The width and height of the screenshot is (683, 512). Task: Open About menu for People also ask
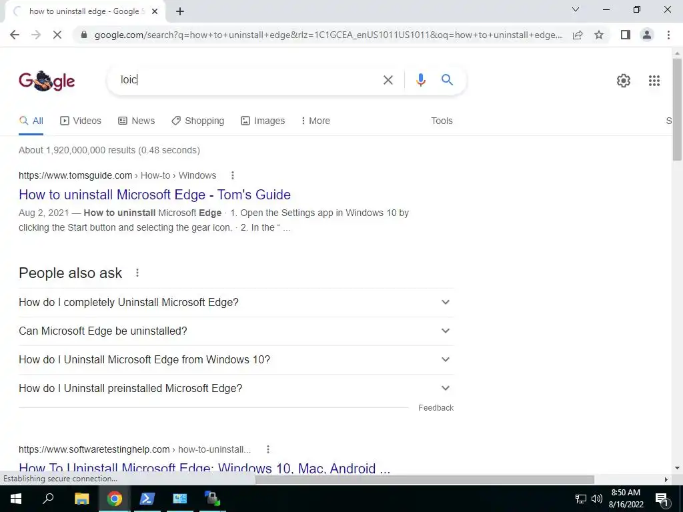[x=137, y=273]
